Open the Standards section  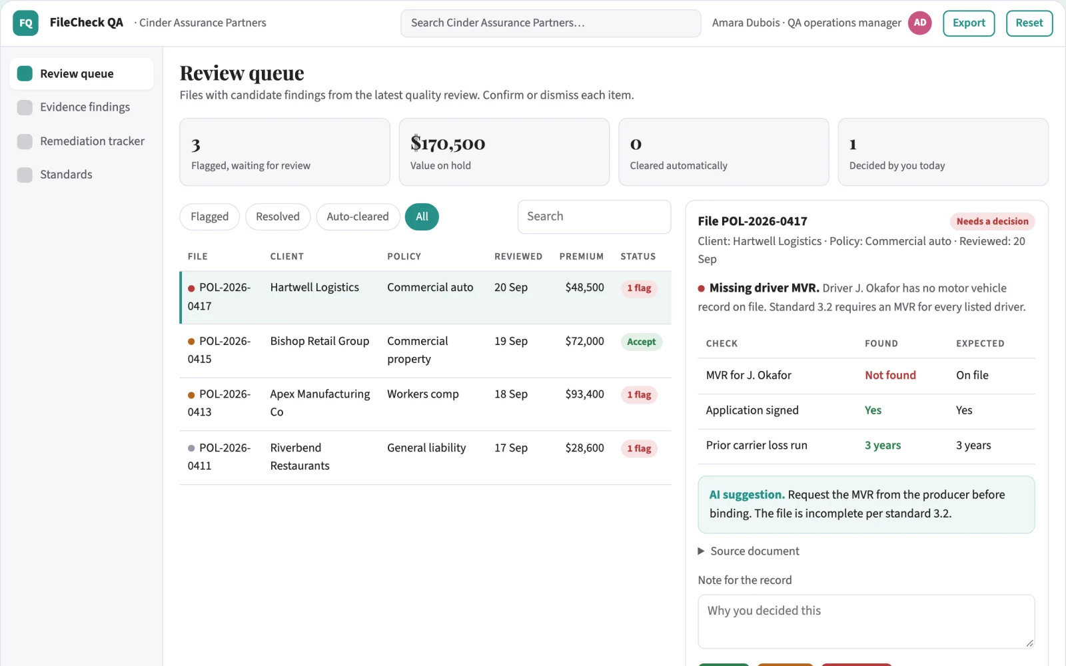[x=81, y=174]
